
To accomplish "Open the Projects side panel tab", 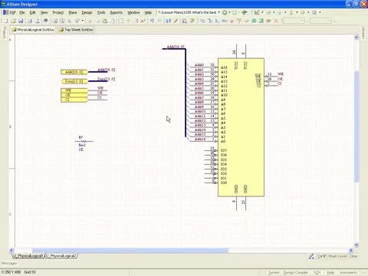I will (x=4, y=33).
